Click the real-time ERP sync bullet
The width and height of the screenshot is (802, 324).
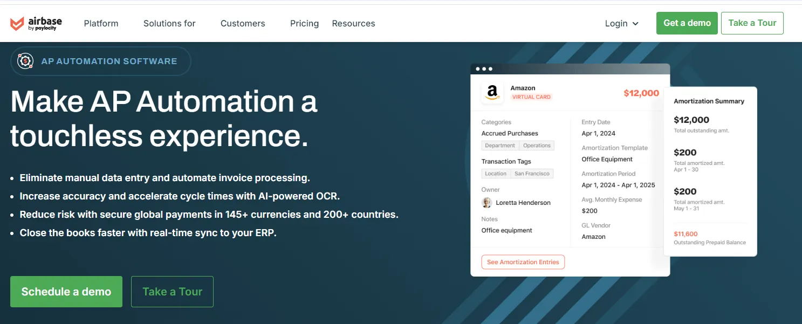tap(148, 233)
